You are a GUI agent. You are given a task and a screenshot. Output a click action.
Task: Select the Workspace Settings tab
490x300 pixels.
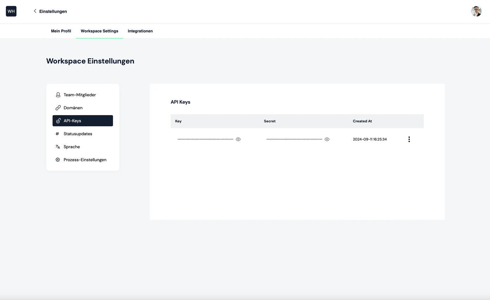tap(99, 31)
